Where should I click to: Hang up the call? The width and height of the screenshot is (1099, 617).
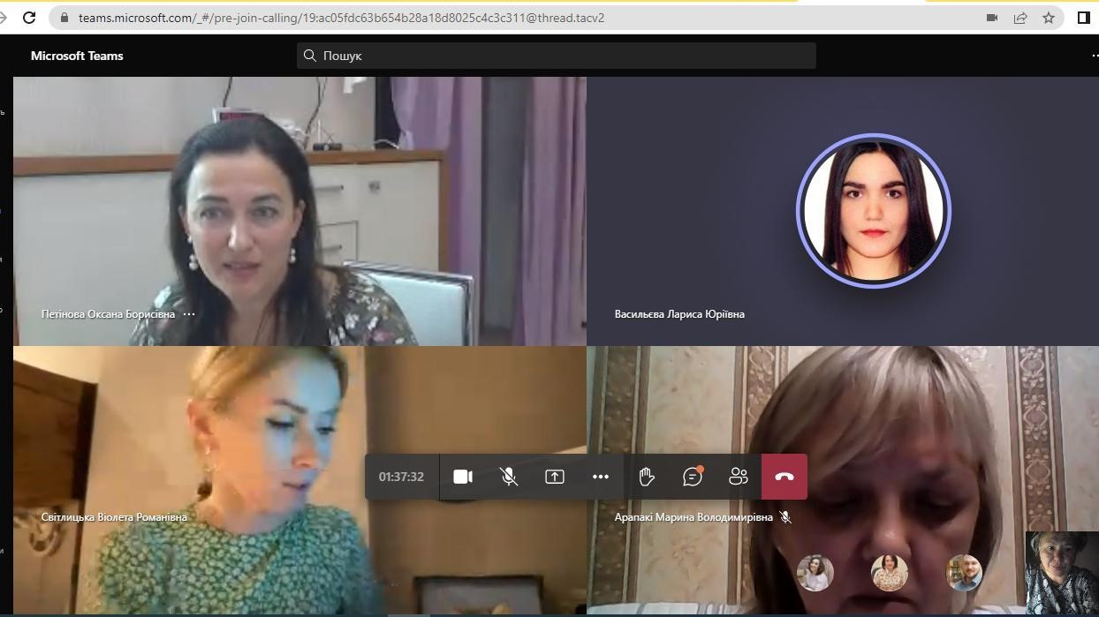tap(784, 477)
